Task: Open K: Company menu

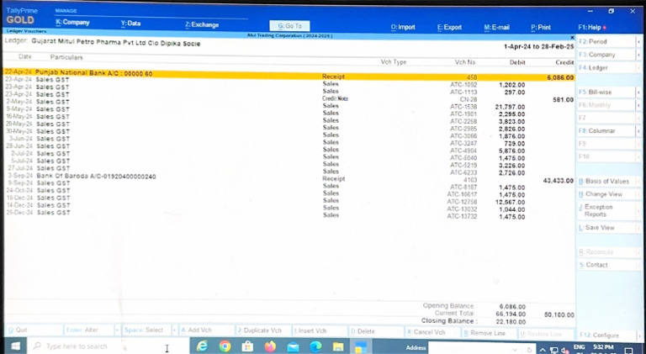Action: (72, 24)
